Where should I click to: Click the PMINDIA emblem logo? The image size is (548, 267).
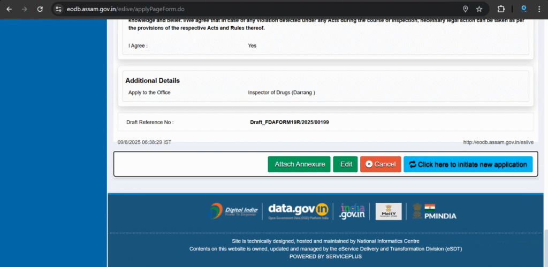(434, 211)
